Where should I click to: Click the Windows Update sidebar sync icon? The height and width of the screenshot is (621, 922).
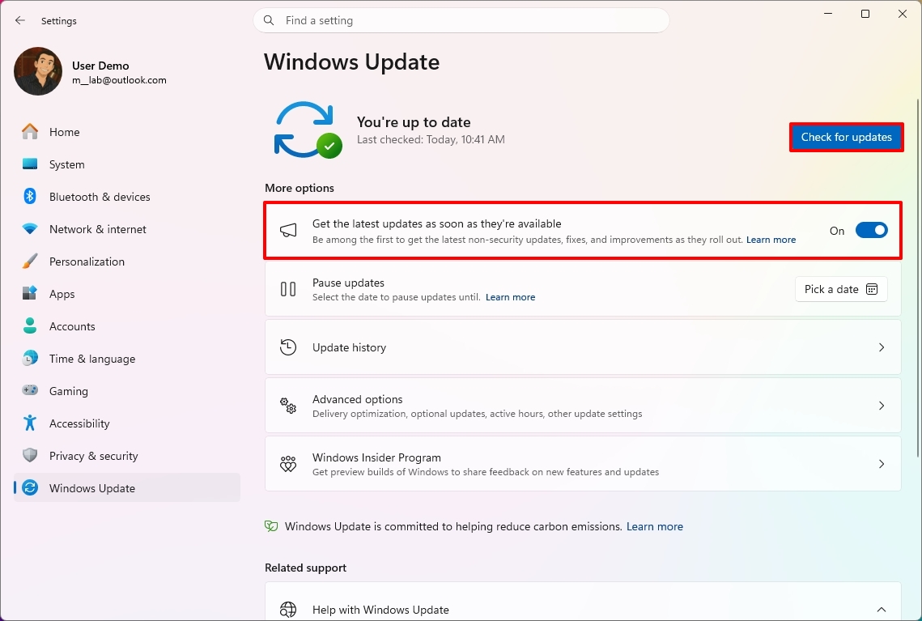coord(30,487)
